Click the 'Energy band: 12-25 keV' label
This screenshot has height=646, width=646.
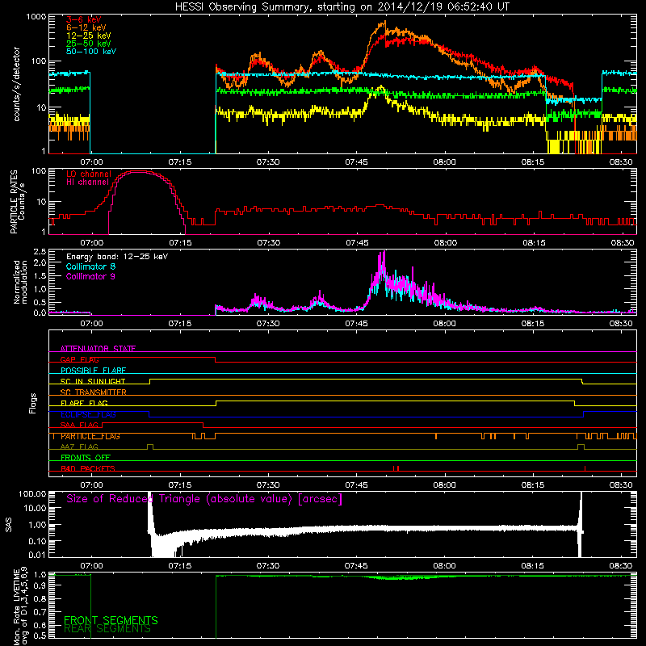tap(117, 257)
